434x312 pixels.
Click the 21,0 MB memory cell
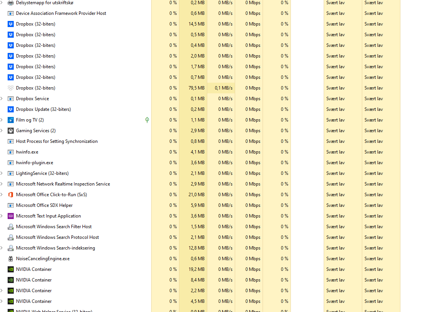point(193,195)
